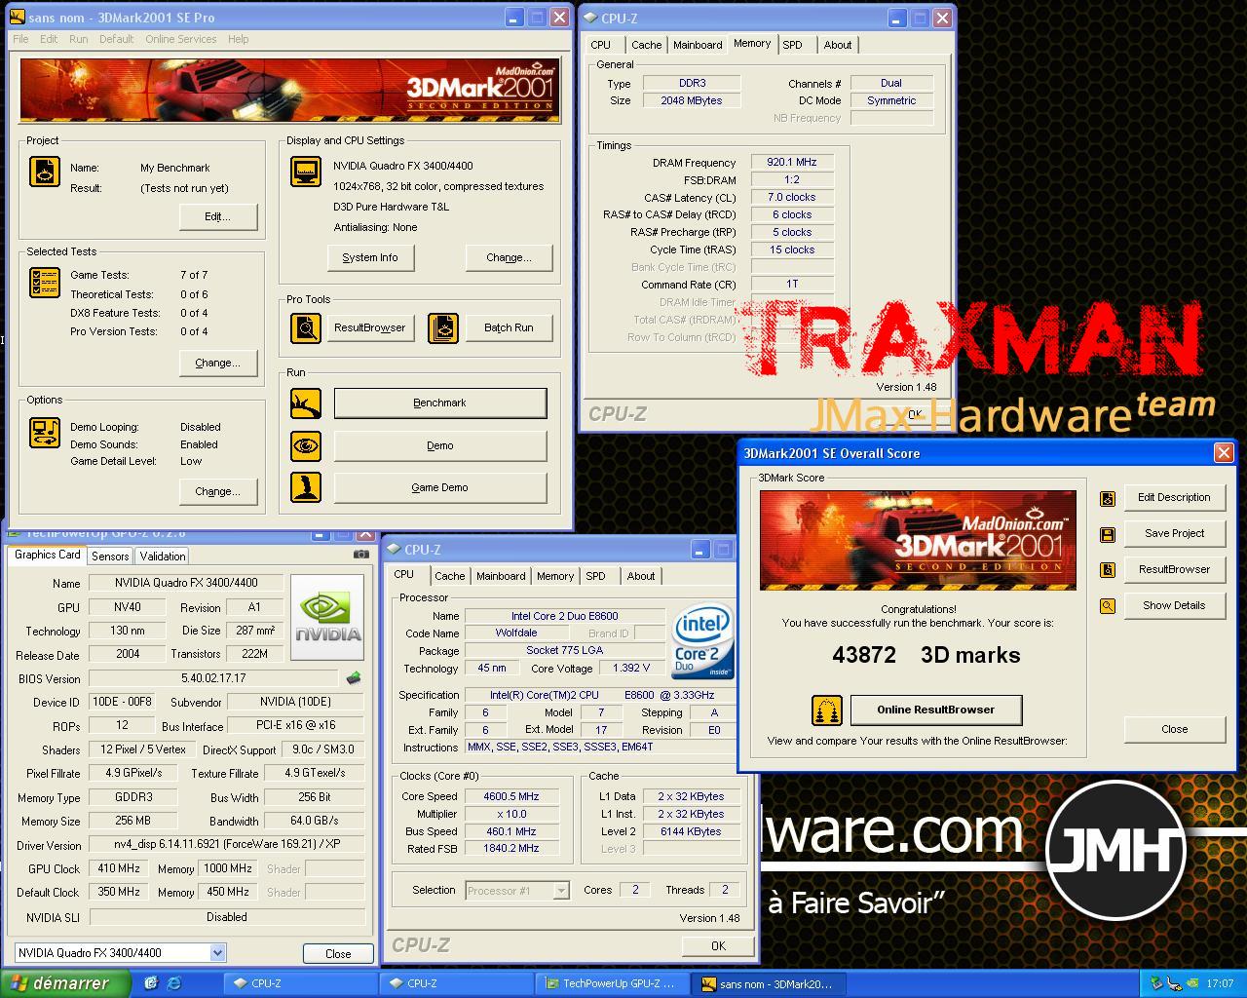Viewport: 1247px width, 998px height.
Task: Switch to Sensors tab in GPU-Z
Action: (x=110, y=556)
